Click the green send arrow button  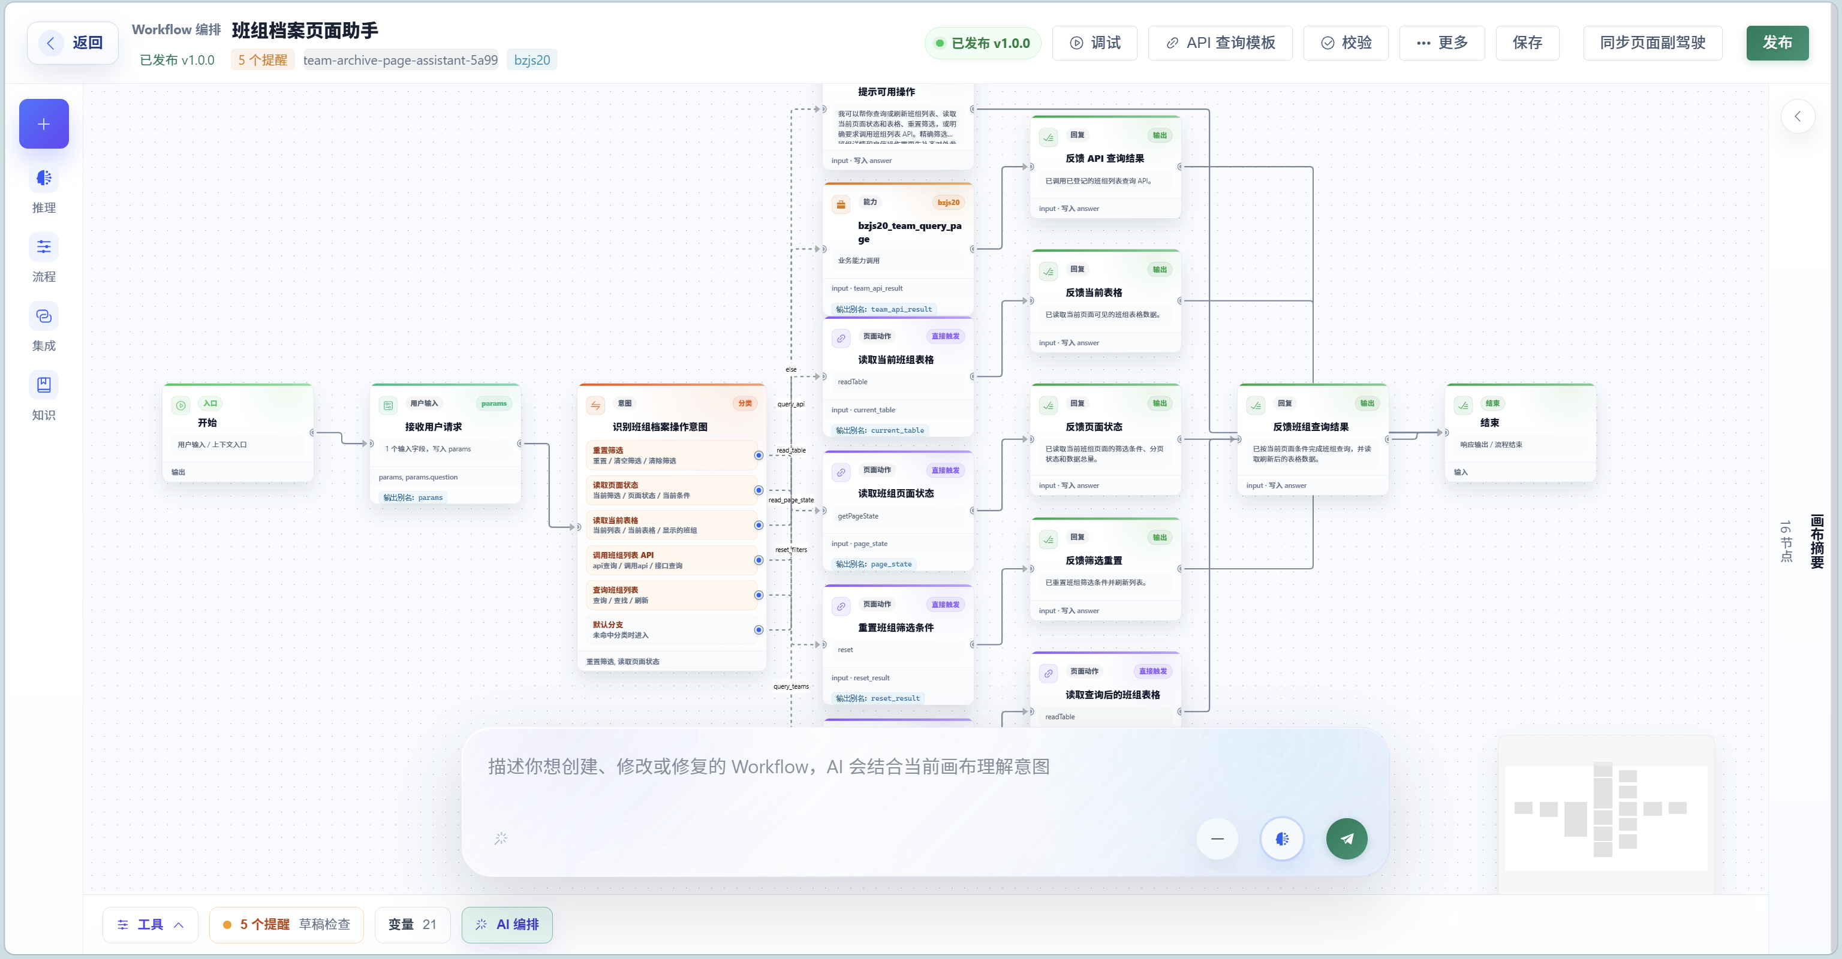tap(1347, 839)
